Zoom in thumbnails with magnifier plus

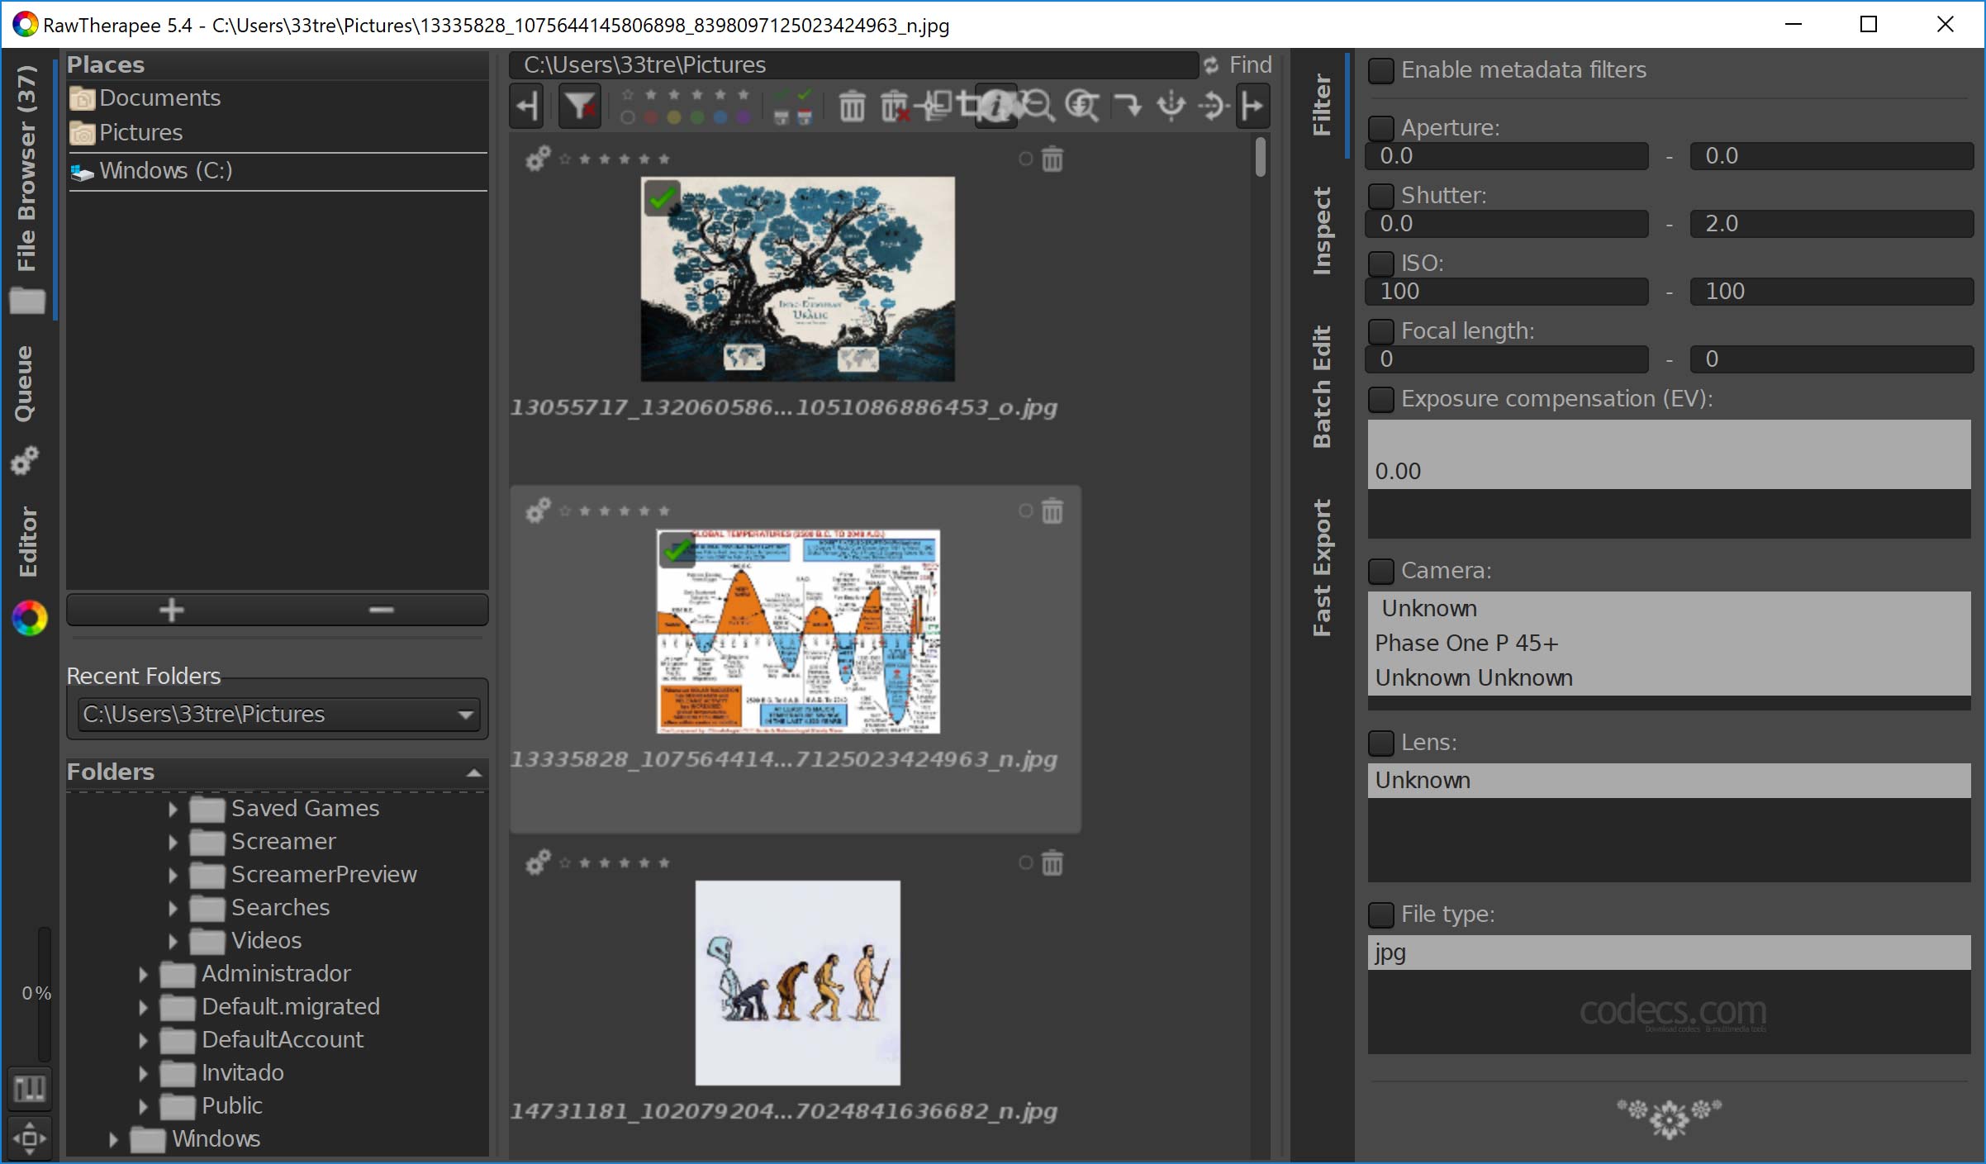click(1081, 107)
